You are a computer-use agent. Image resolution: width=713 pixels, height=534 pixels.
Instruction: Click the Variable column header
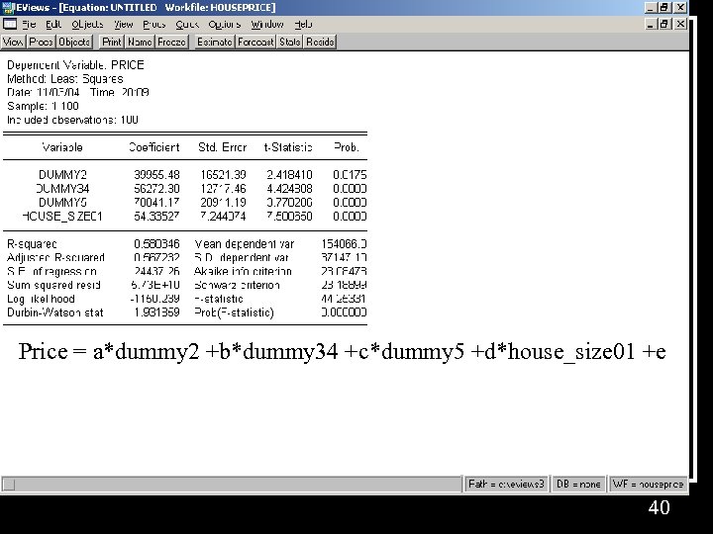point(62,147)
